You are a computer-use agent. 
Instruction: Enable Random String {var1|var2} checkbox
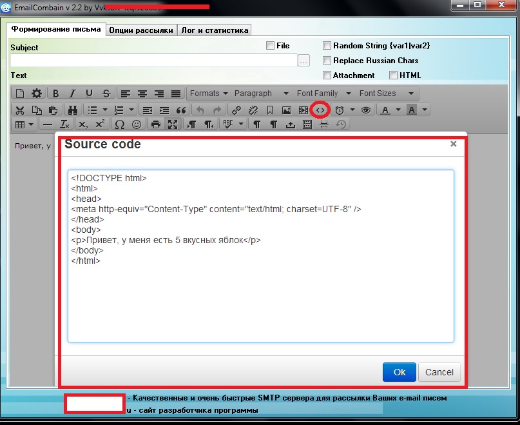[x=327, y=46]
